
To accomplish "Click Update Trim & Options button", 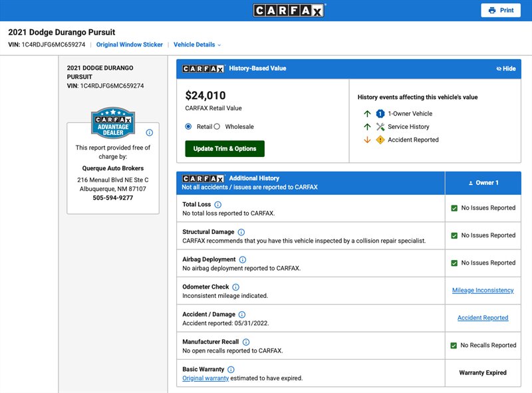I will coord(225,149).
